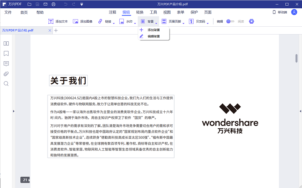The image size is (302, 188).
Task: Click the print icon in title bar
Action: point(53,4)
